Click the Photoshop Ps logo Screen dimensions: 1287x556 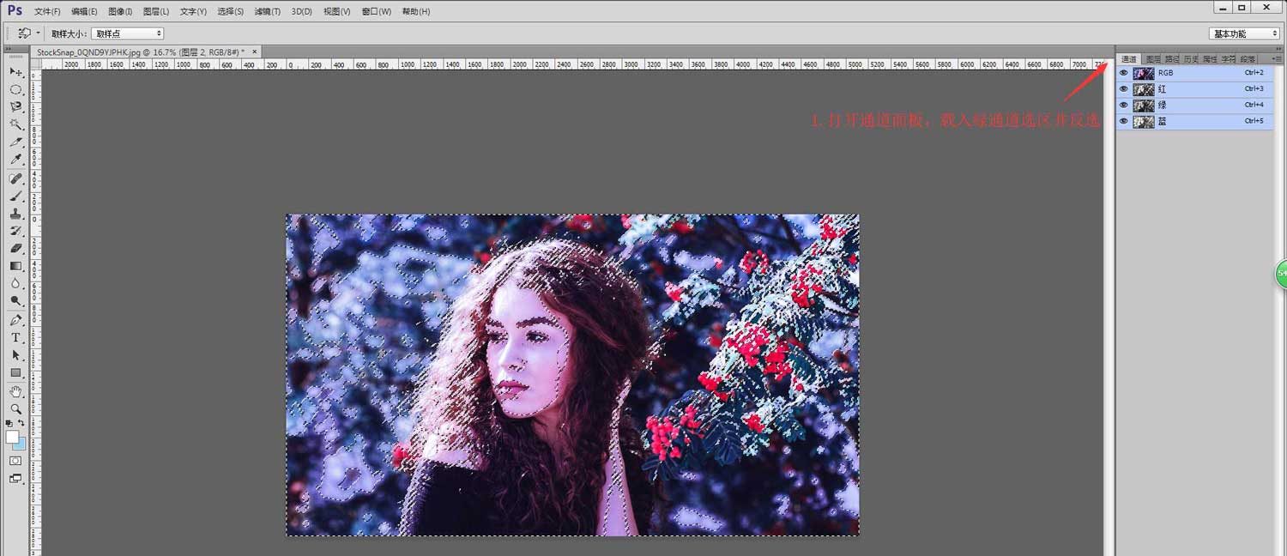click(15, 10)
